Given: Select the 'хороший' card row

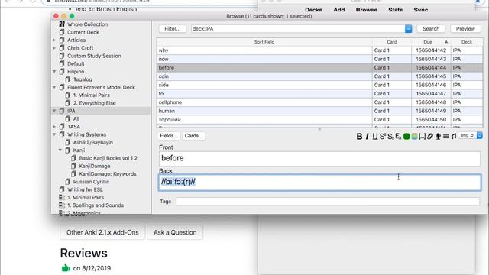Looking at the screenshot, I should pyautogui.click(x=319, y=120).
